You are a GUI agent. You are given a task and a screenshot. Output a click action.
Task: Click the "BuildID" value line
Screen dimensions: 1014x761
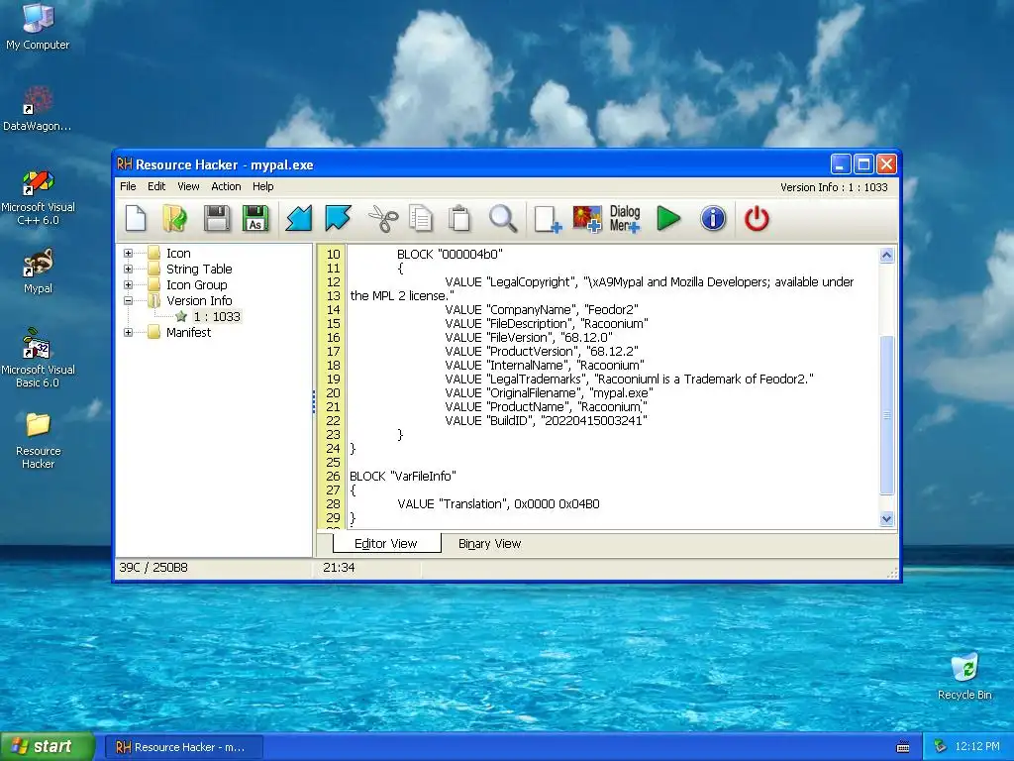tap(547, 420)
